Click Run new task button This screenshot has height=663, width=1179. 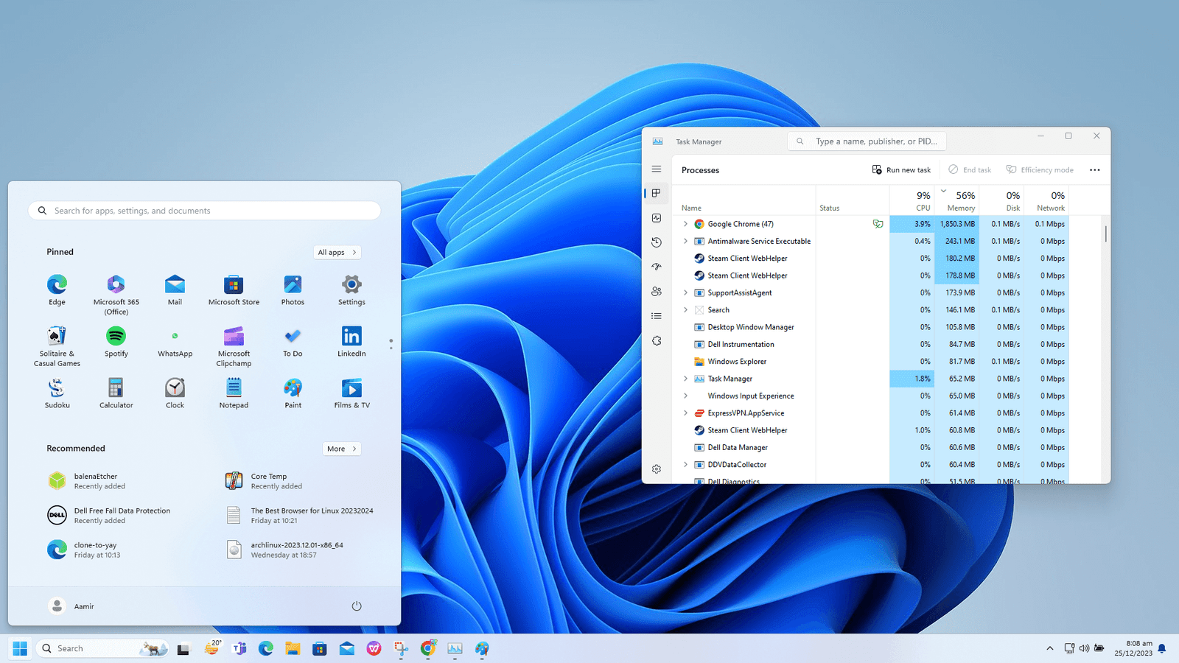click(x=901, y=170)
